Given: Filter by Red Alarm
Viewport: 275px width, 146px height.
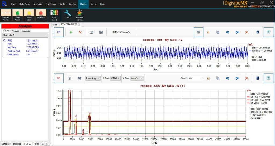Looking at the screenshot, I should pos(41,15).
